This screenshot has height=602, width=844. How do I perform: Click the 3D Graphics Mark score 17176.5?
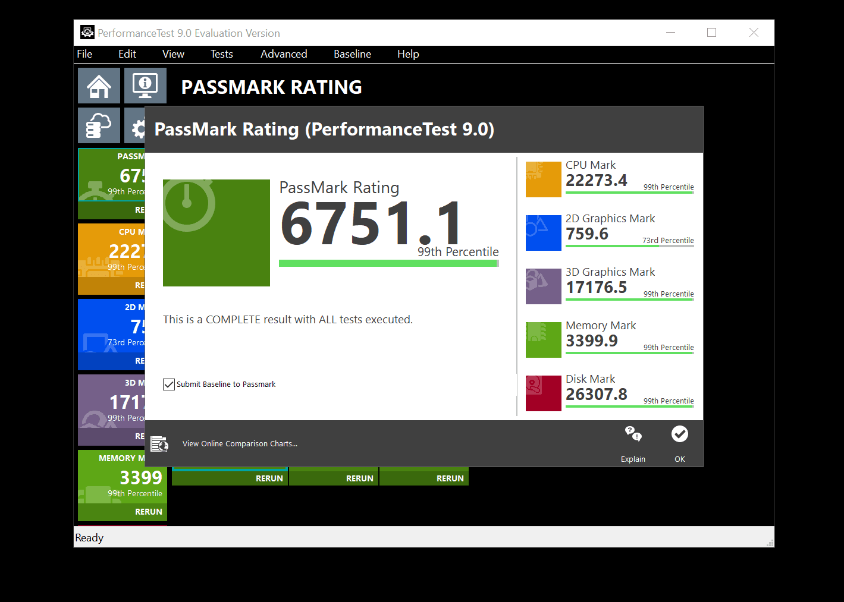tap(597, 288)
